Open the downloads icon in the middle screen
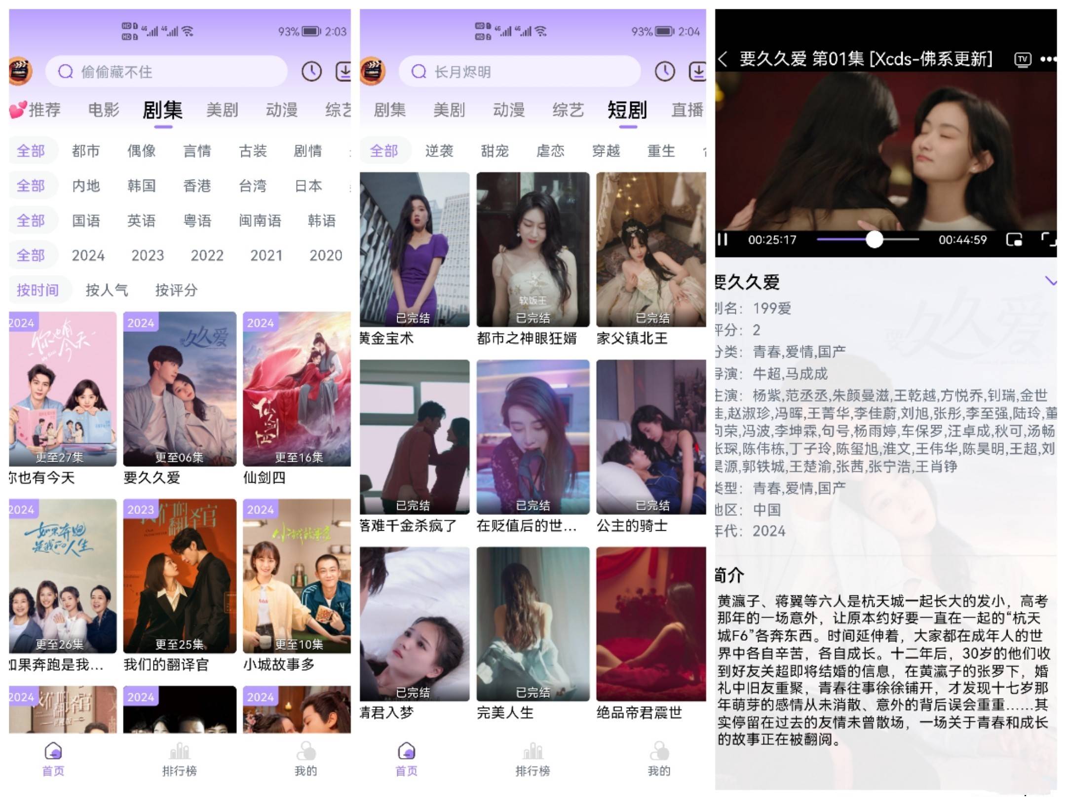The height and width of the screenshot is (799, 1066). pos(697,72)
